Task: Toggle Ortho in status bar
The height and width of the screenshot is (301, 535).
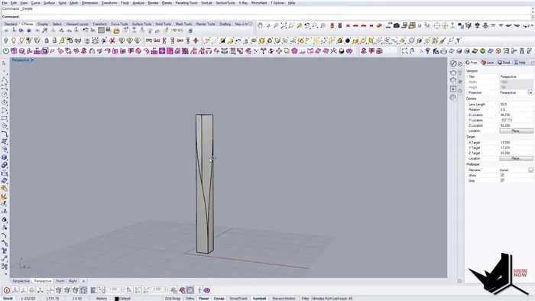Action: pos(190,298)
